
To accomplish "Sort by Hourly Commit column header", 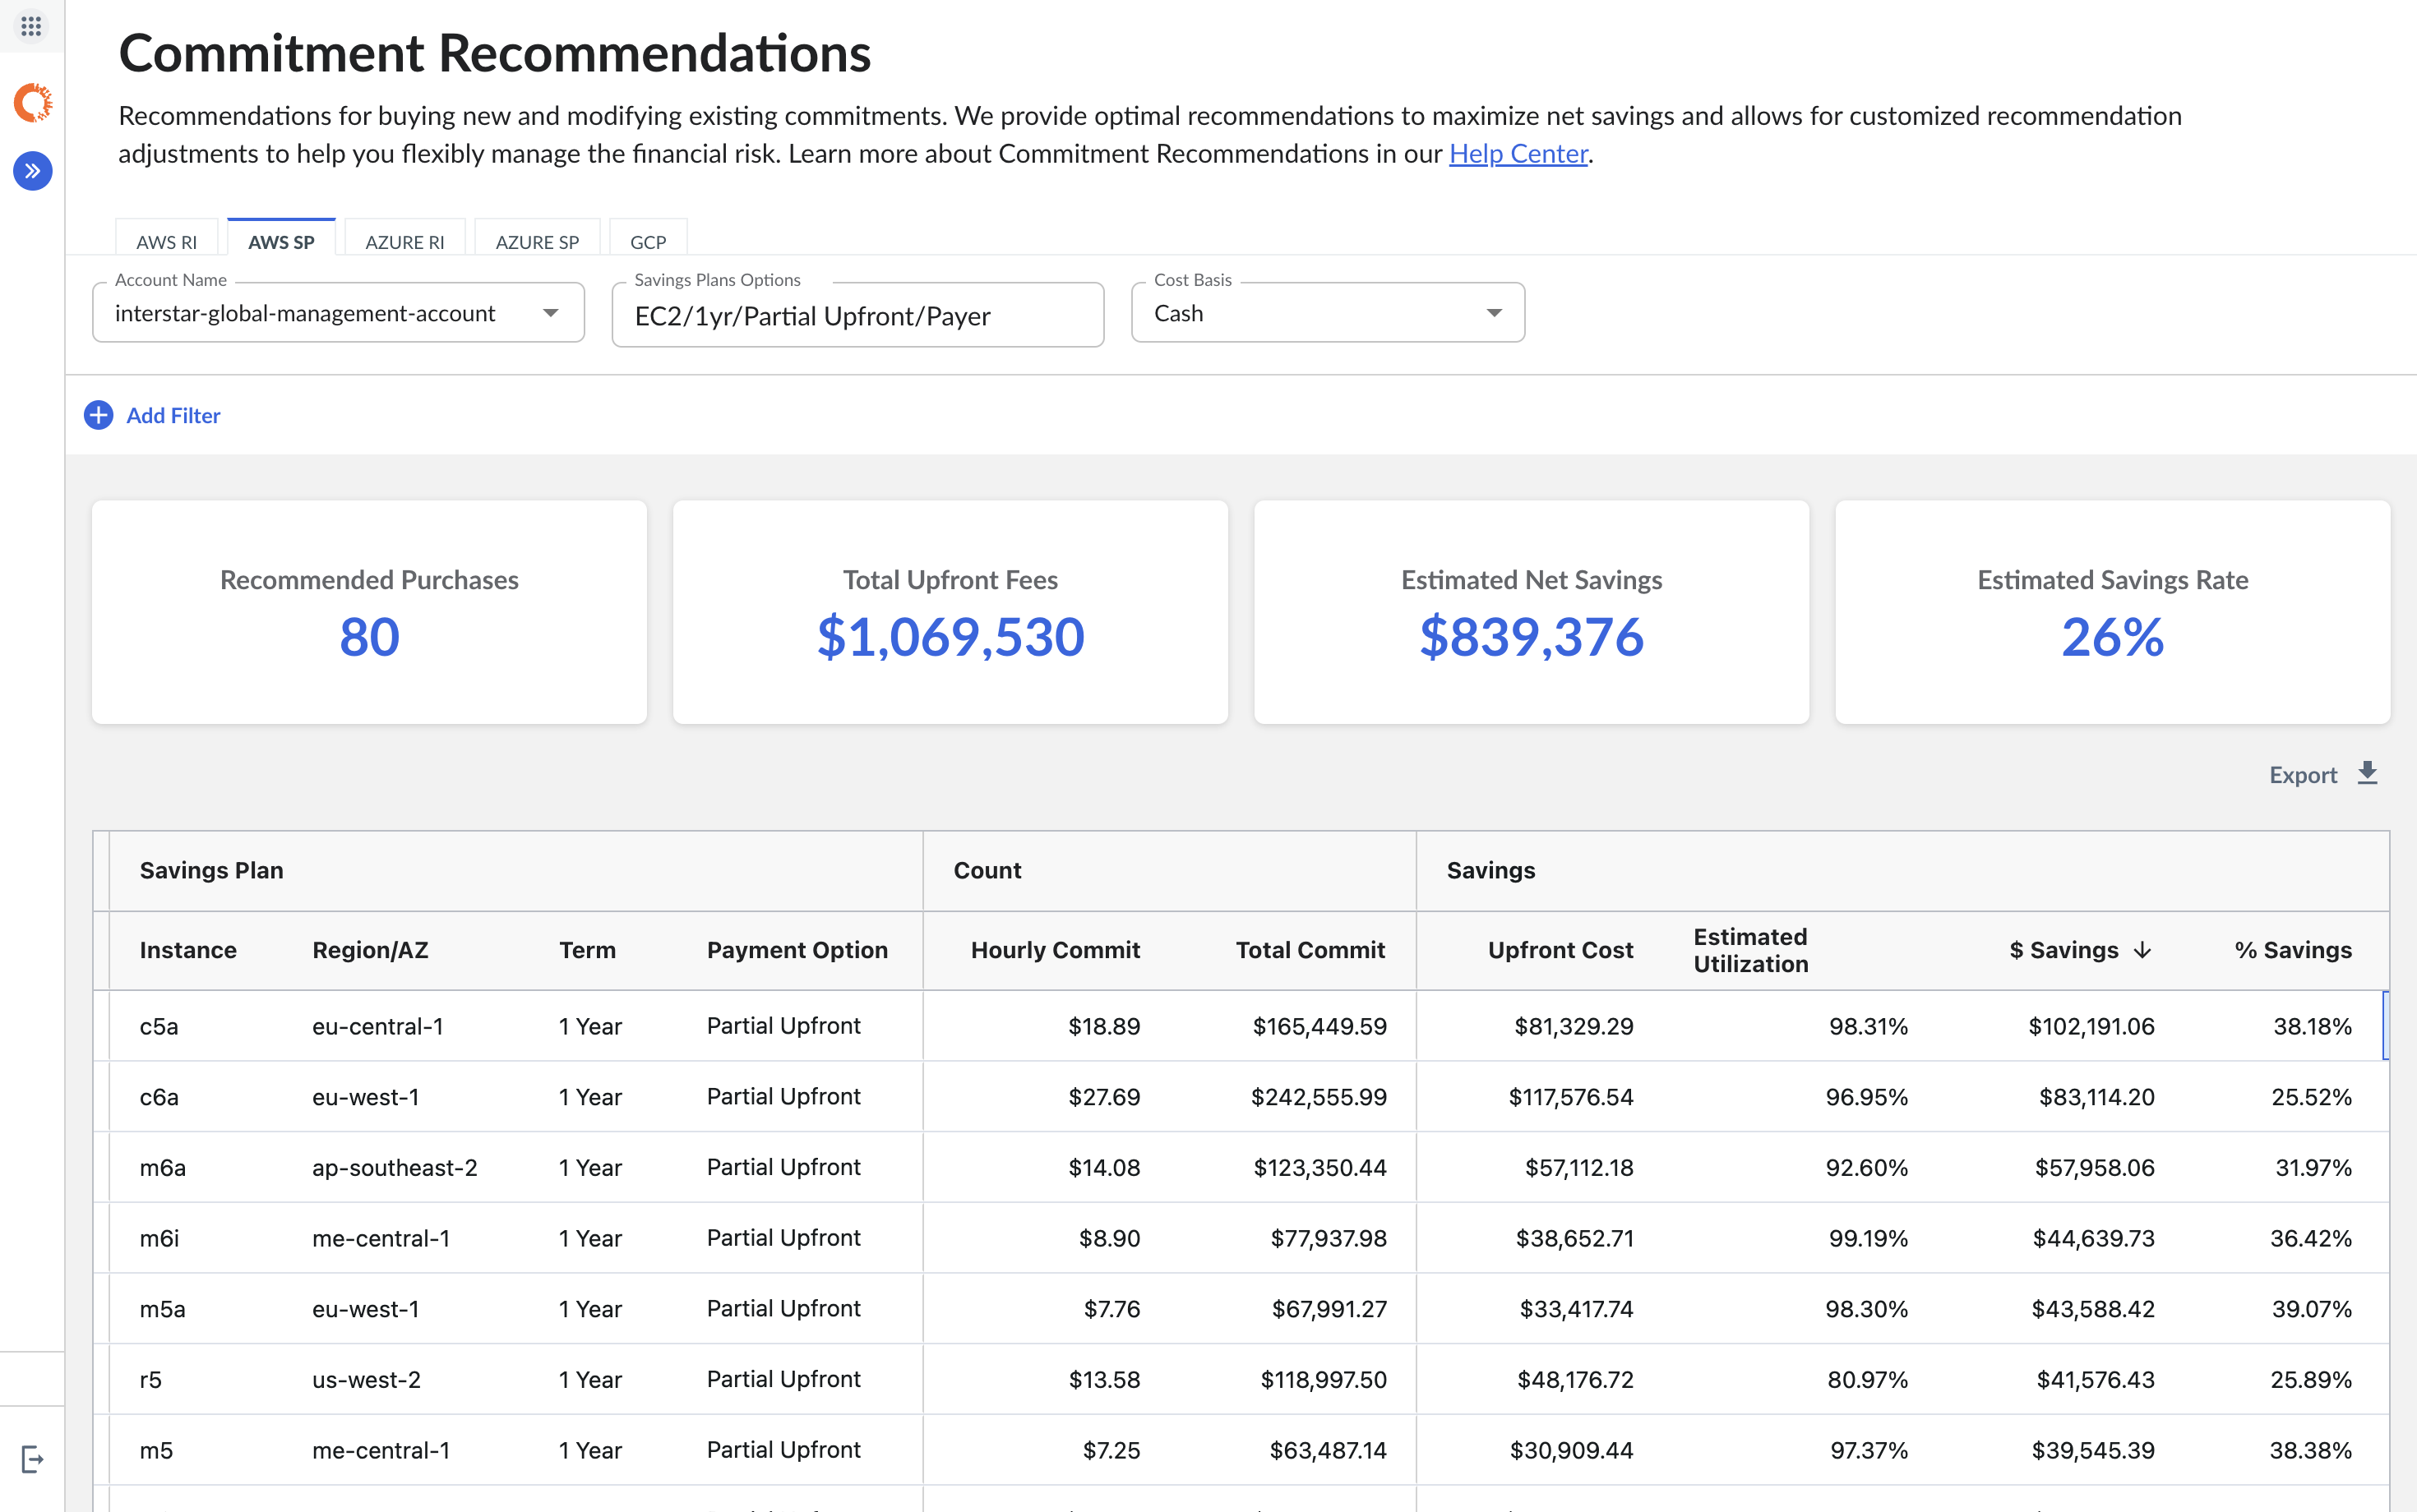I will point(1056,950).
